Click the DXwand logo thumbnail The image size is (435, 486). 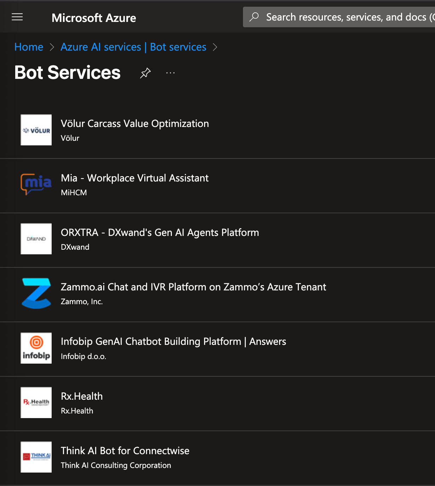click(36, 239)
